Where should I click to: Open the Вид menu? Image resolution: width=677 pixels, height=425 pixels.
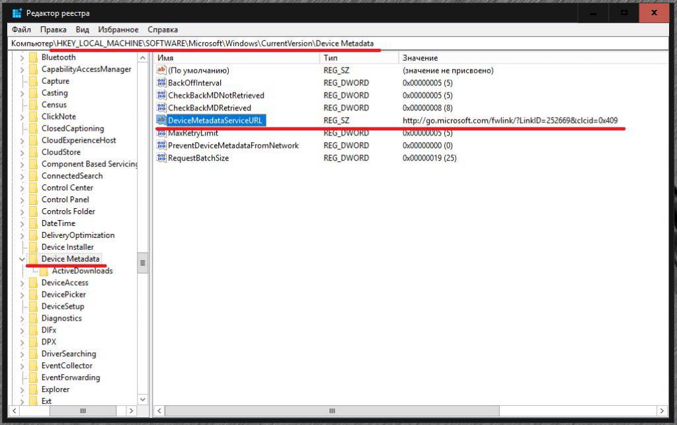82,30
